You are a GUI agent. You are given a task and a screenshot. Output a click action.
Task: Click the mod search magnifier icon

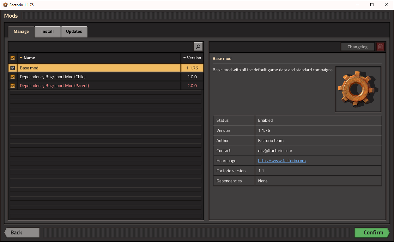click(198, 47)
